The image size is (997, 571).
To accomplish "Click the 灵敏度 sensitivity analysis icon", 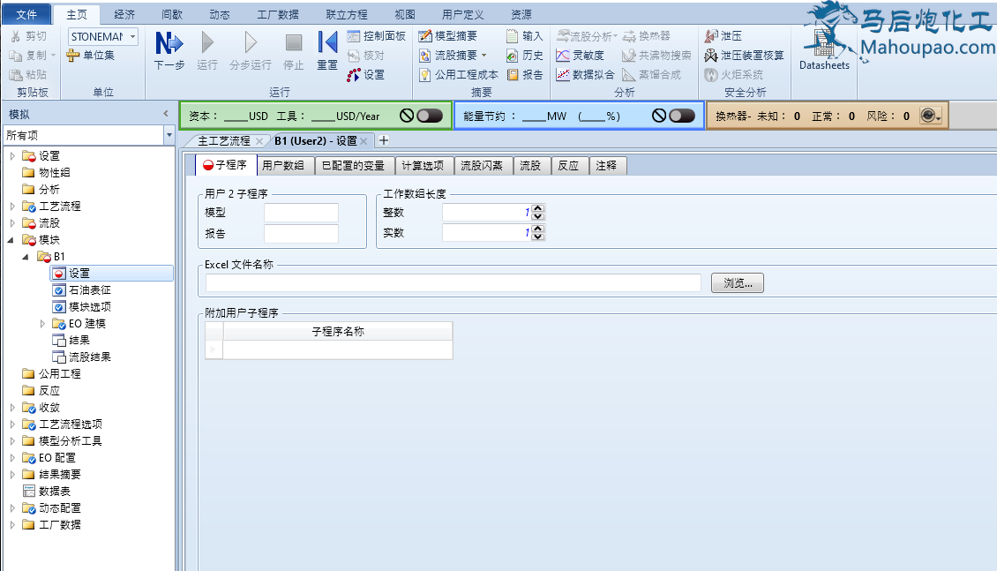I will 581,56.
